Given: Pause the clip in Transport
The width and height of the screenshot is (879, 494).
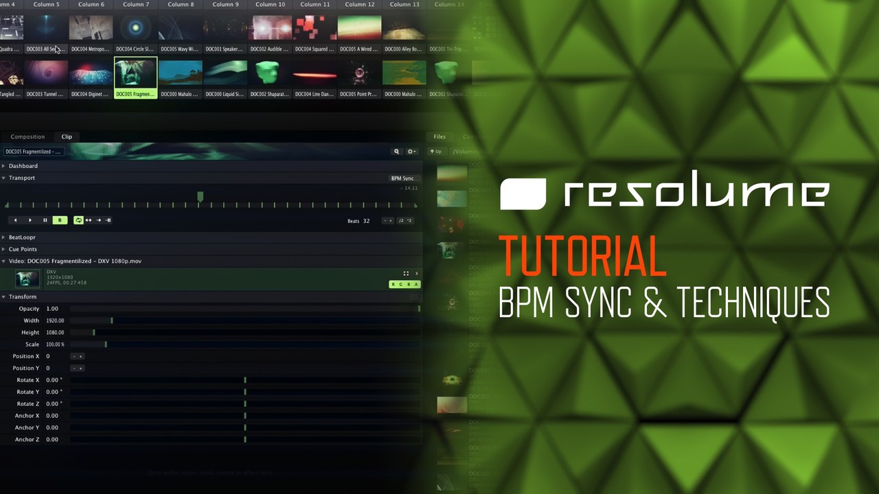Looking at the screenshot, I should [45, 220].
